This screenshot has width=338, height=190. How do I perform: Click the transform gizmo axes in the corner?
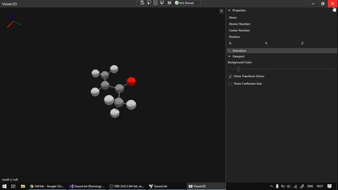[x=14, y=21]
